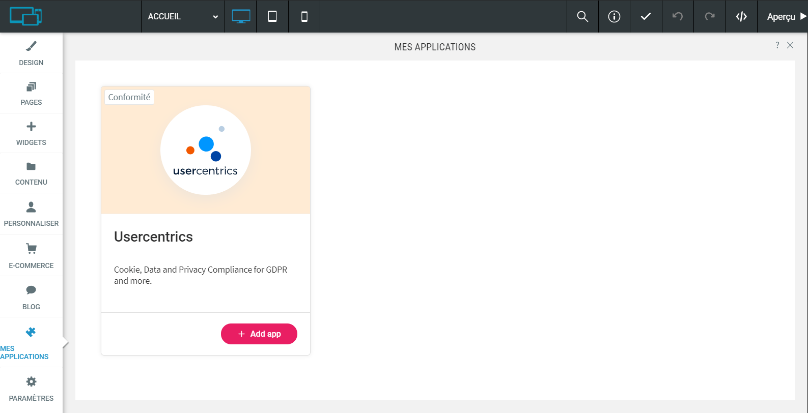The width and height of the screenshot is (808, 413).
Task: Open the E-Commerce cart panel
Action: point(31,255)
